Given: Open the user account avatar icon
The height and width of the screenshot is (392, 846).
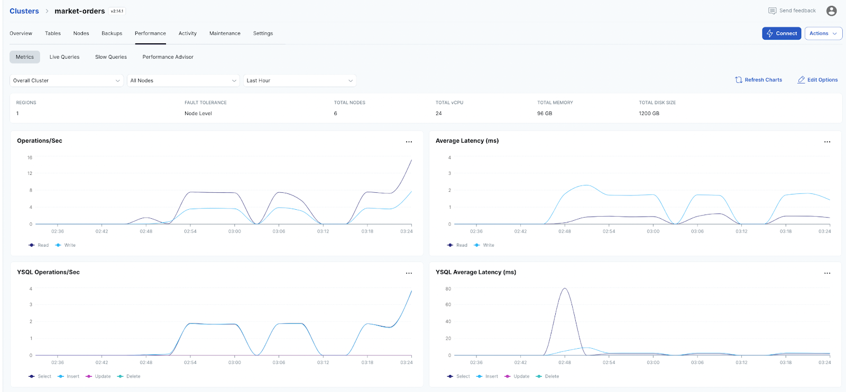Looking at the screenshot, I should pos(831,11).
